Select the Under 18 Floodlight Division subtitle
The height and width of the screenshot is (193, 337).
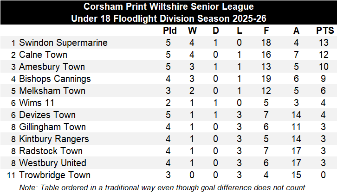(x=168, y=19)
